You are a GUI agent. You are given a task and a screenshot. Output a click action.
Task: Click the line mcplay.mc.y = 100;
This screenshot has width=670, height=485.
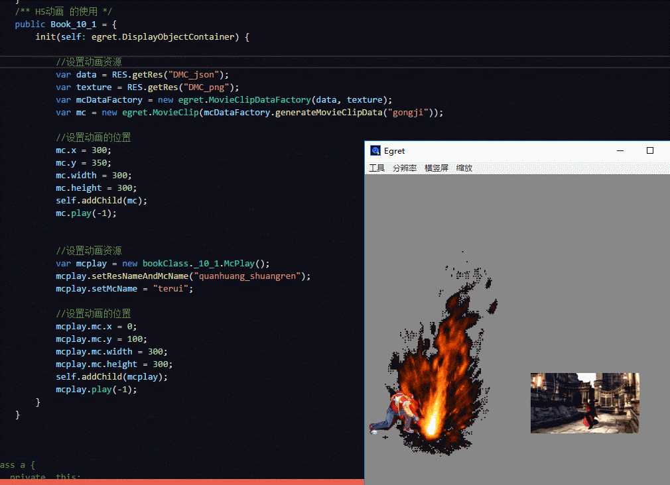[101, 339]
